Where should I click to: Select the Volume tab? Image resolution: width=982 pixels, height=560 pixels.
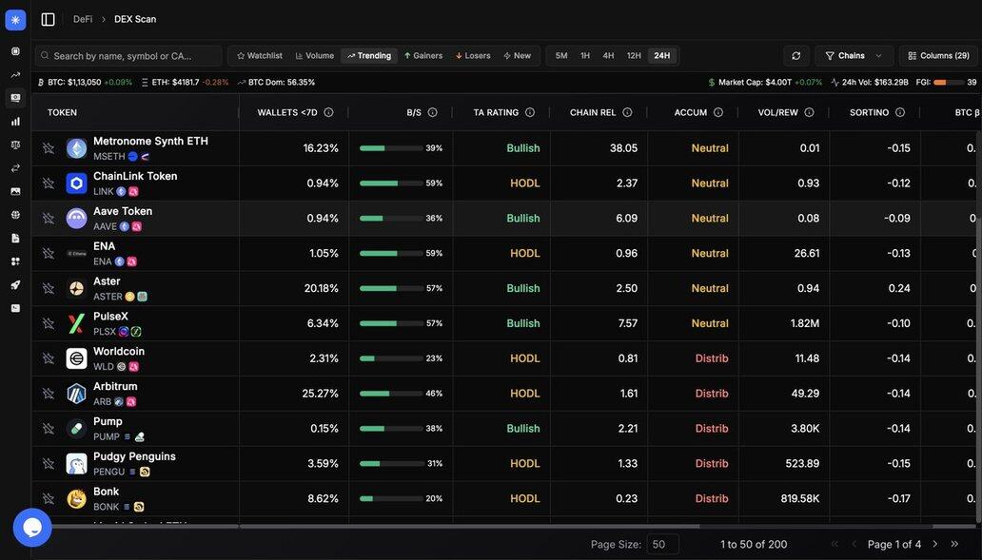click(x=314, y=56)
